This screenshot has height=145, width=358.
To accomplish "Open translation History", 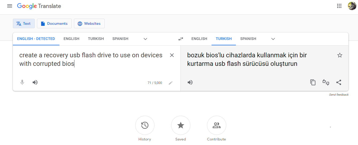I will 145,125.
